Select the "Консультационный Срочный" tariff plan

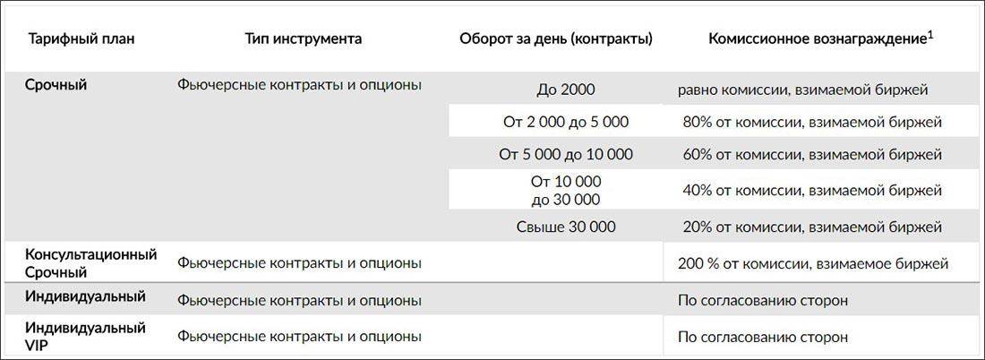91,263
